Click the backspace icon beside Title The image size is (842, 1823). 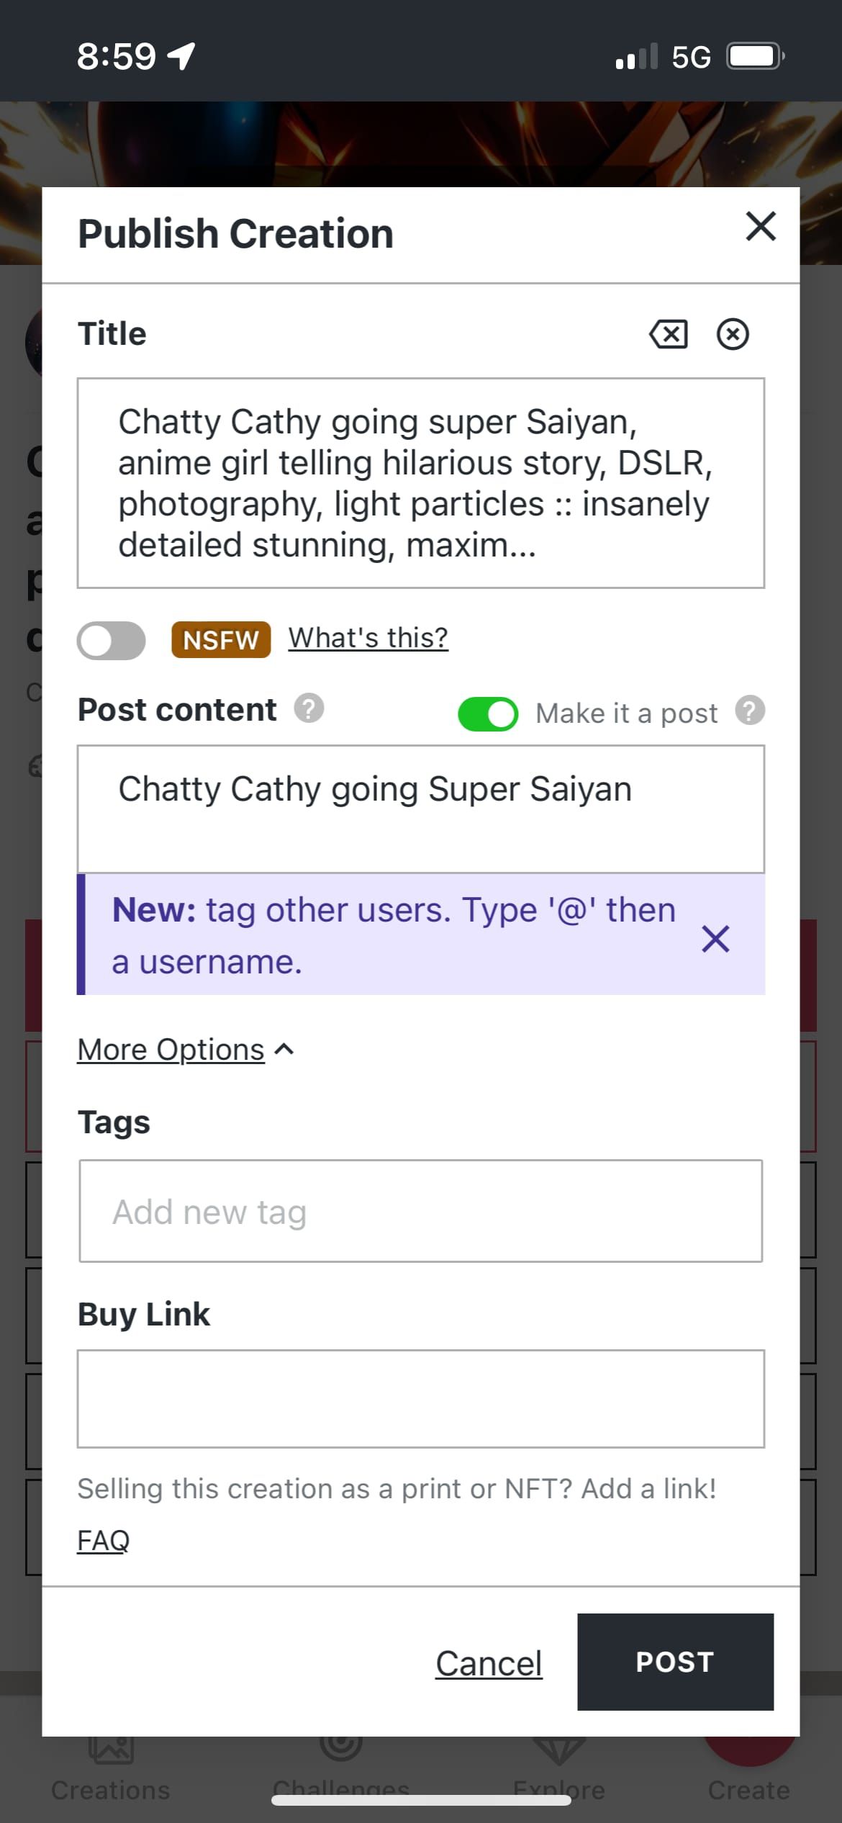[x=669, y=334]
